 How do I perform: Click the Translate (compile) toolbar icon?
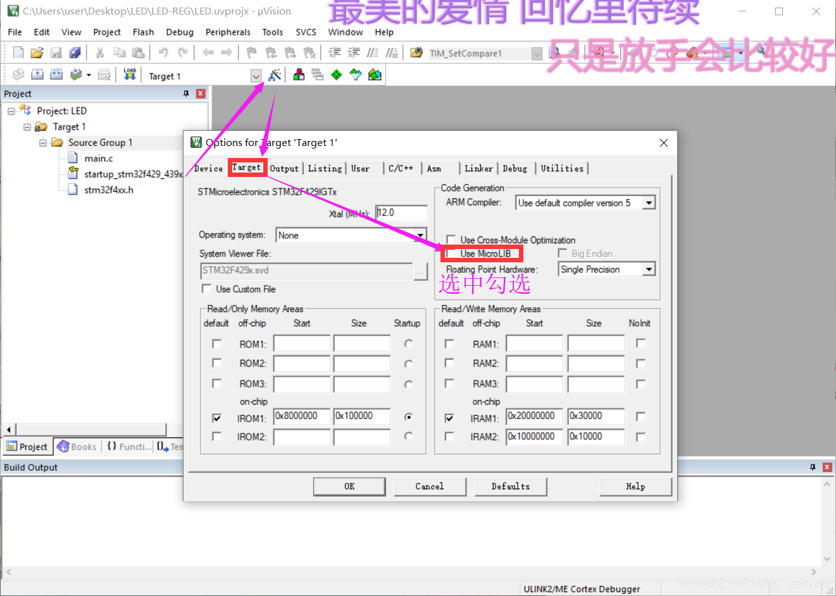click(x=18, y=75)
